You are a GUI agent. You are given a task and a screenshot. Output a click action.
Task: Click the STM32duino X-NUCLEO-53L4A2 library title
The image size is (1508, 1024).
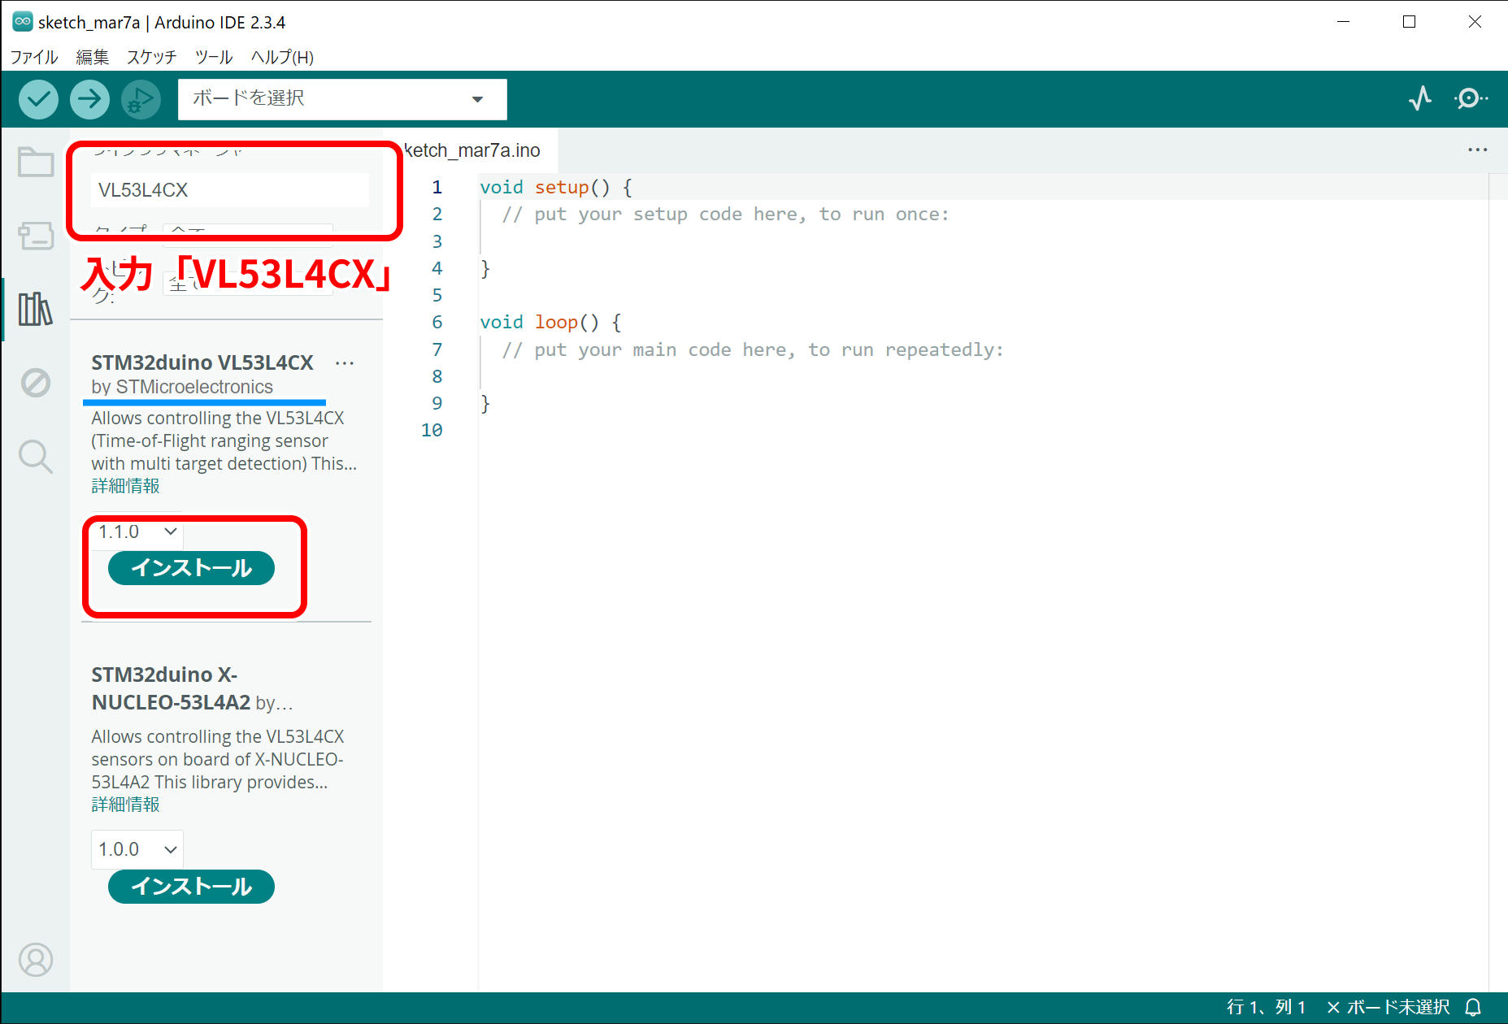pos(171,688)
